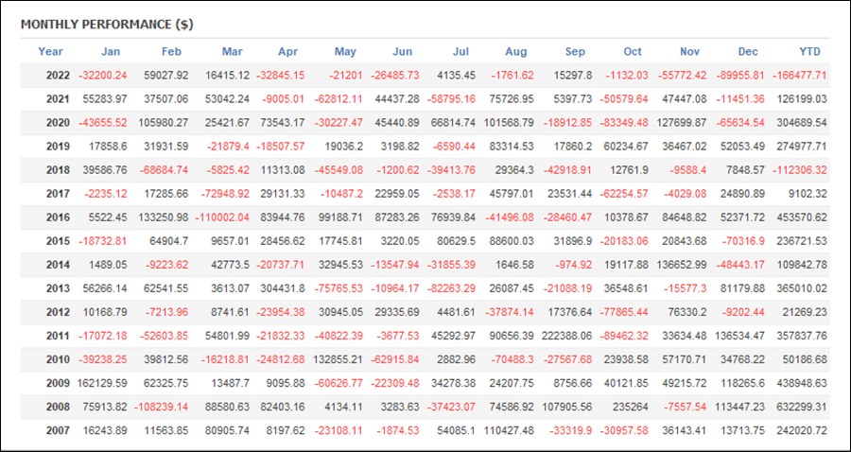Select February 2008 value -108239.14
This screenshot has width=851, height=452.
coord(161,407)
